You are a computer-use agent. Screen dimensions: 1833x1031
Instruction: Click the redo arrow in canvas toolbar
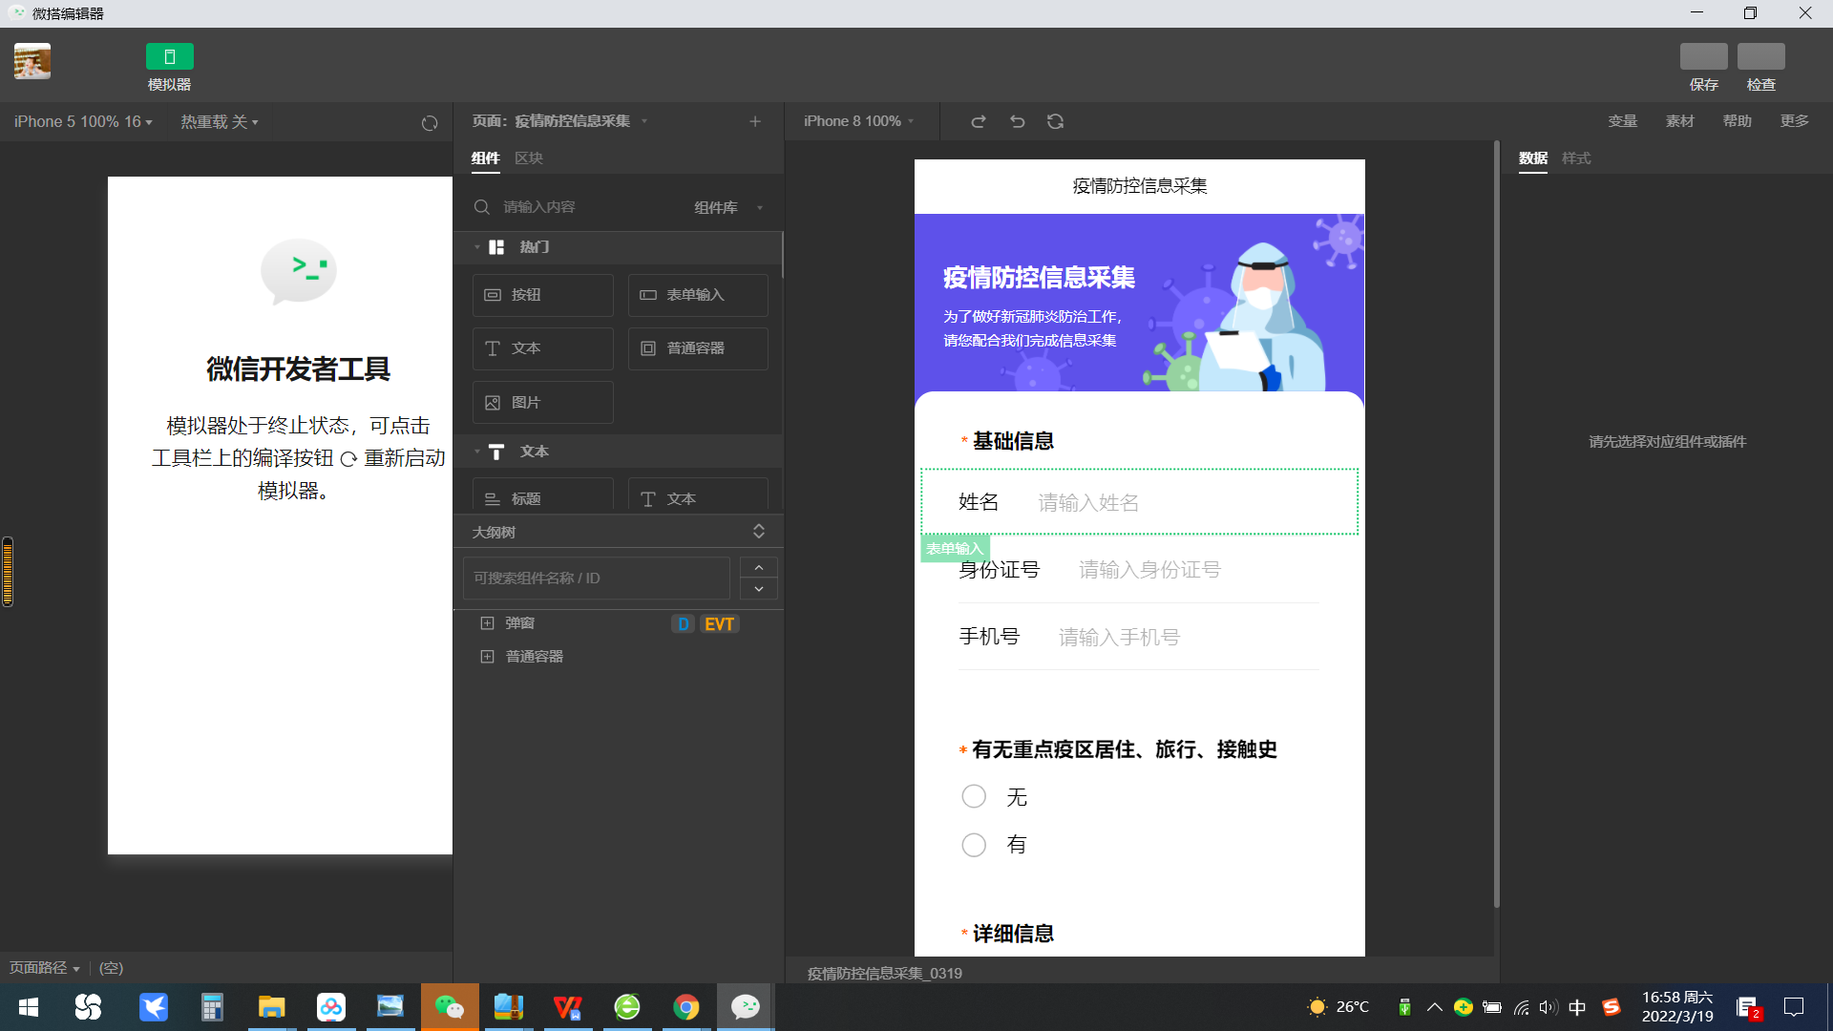979,121
